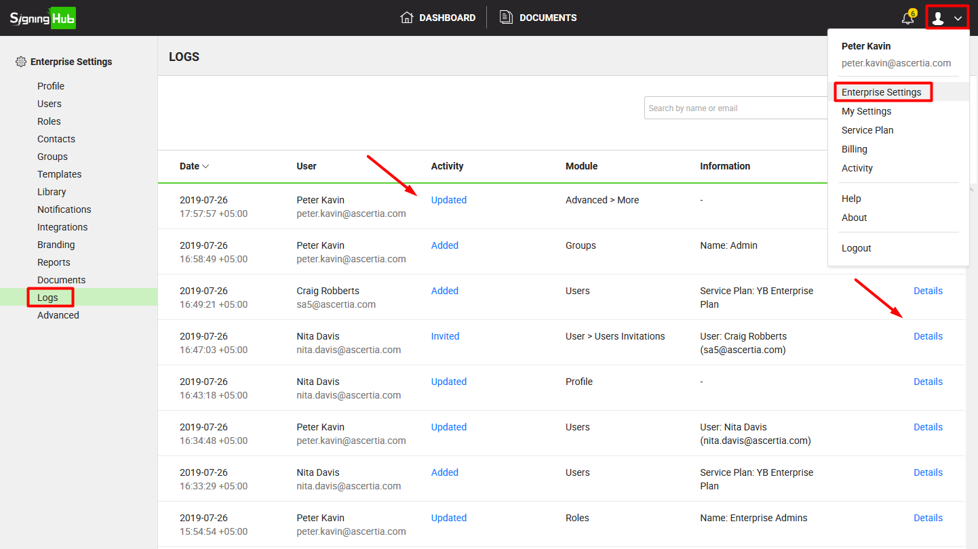Open the notifications bell icon

click(x=907, y=18)
